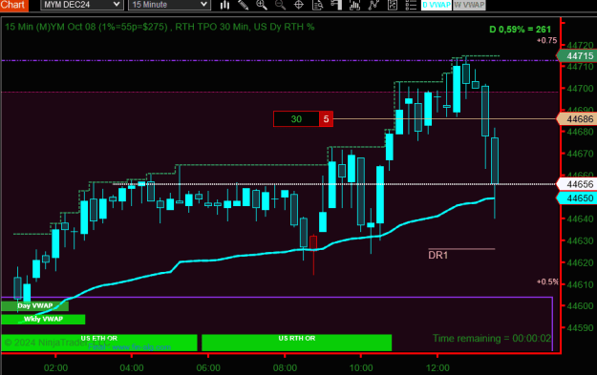The width and height of the screenshot is (597, 375).
Task: Toggle the D VWAP button
Action: click(x=436, y=5)
